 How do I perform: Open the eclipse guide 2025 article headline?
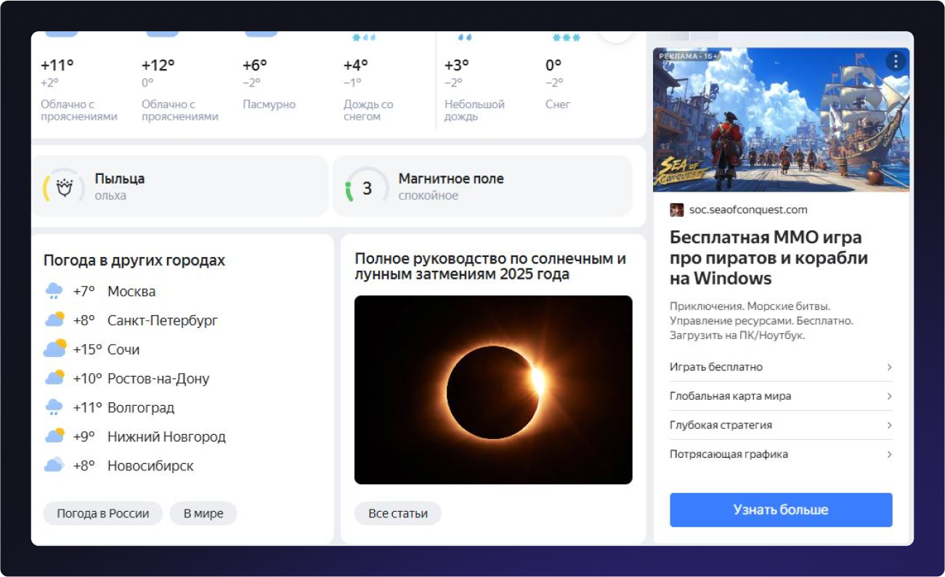[490, 266]
